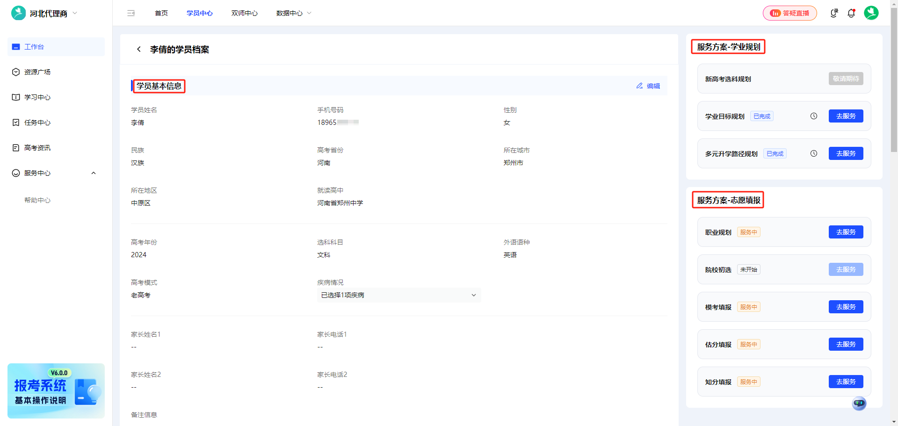Click 去服务 for 职业规划

(846, 231)
